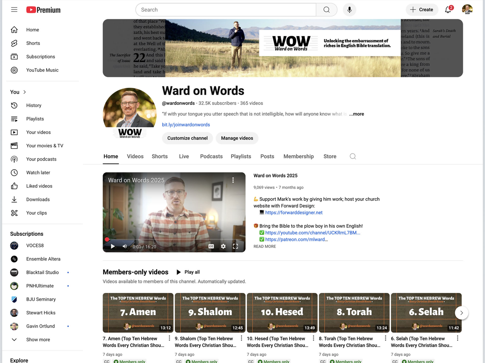This screenshot has width=485, height=363.
Task: Open options menu for 7. Amen video
Action: [x=169, y=338]
